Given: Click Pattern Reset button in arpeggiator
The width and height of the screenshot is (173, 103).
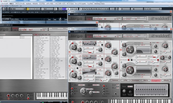Looking at the screenshot, I should [x=115, y=94].
